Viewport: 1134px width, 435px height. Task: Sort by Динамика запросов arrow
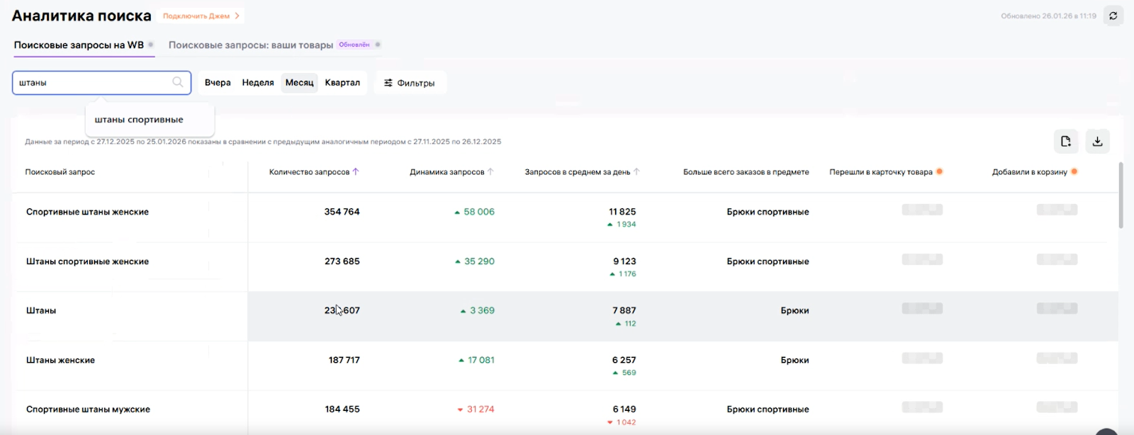pos(490,171)
